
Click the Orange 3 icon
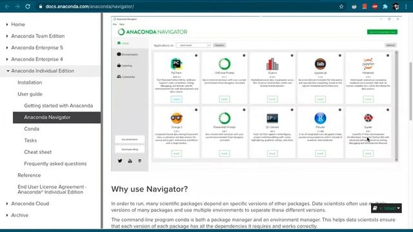point(176,118)
